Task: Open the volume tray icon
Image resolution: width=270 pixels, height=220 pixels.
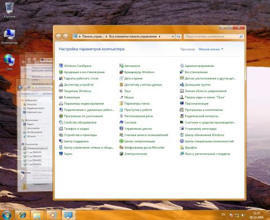Action: click(x=243, y=215)
